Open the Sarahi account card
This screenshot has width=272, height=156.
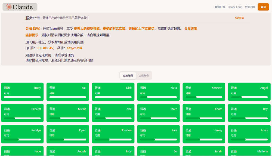coord(204,151)
